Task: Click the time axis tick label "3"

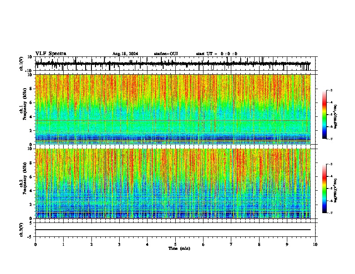Action: (x=119, y=244)
